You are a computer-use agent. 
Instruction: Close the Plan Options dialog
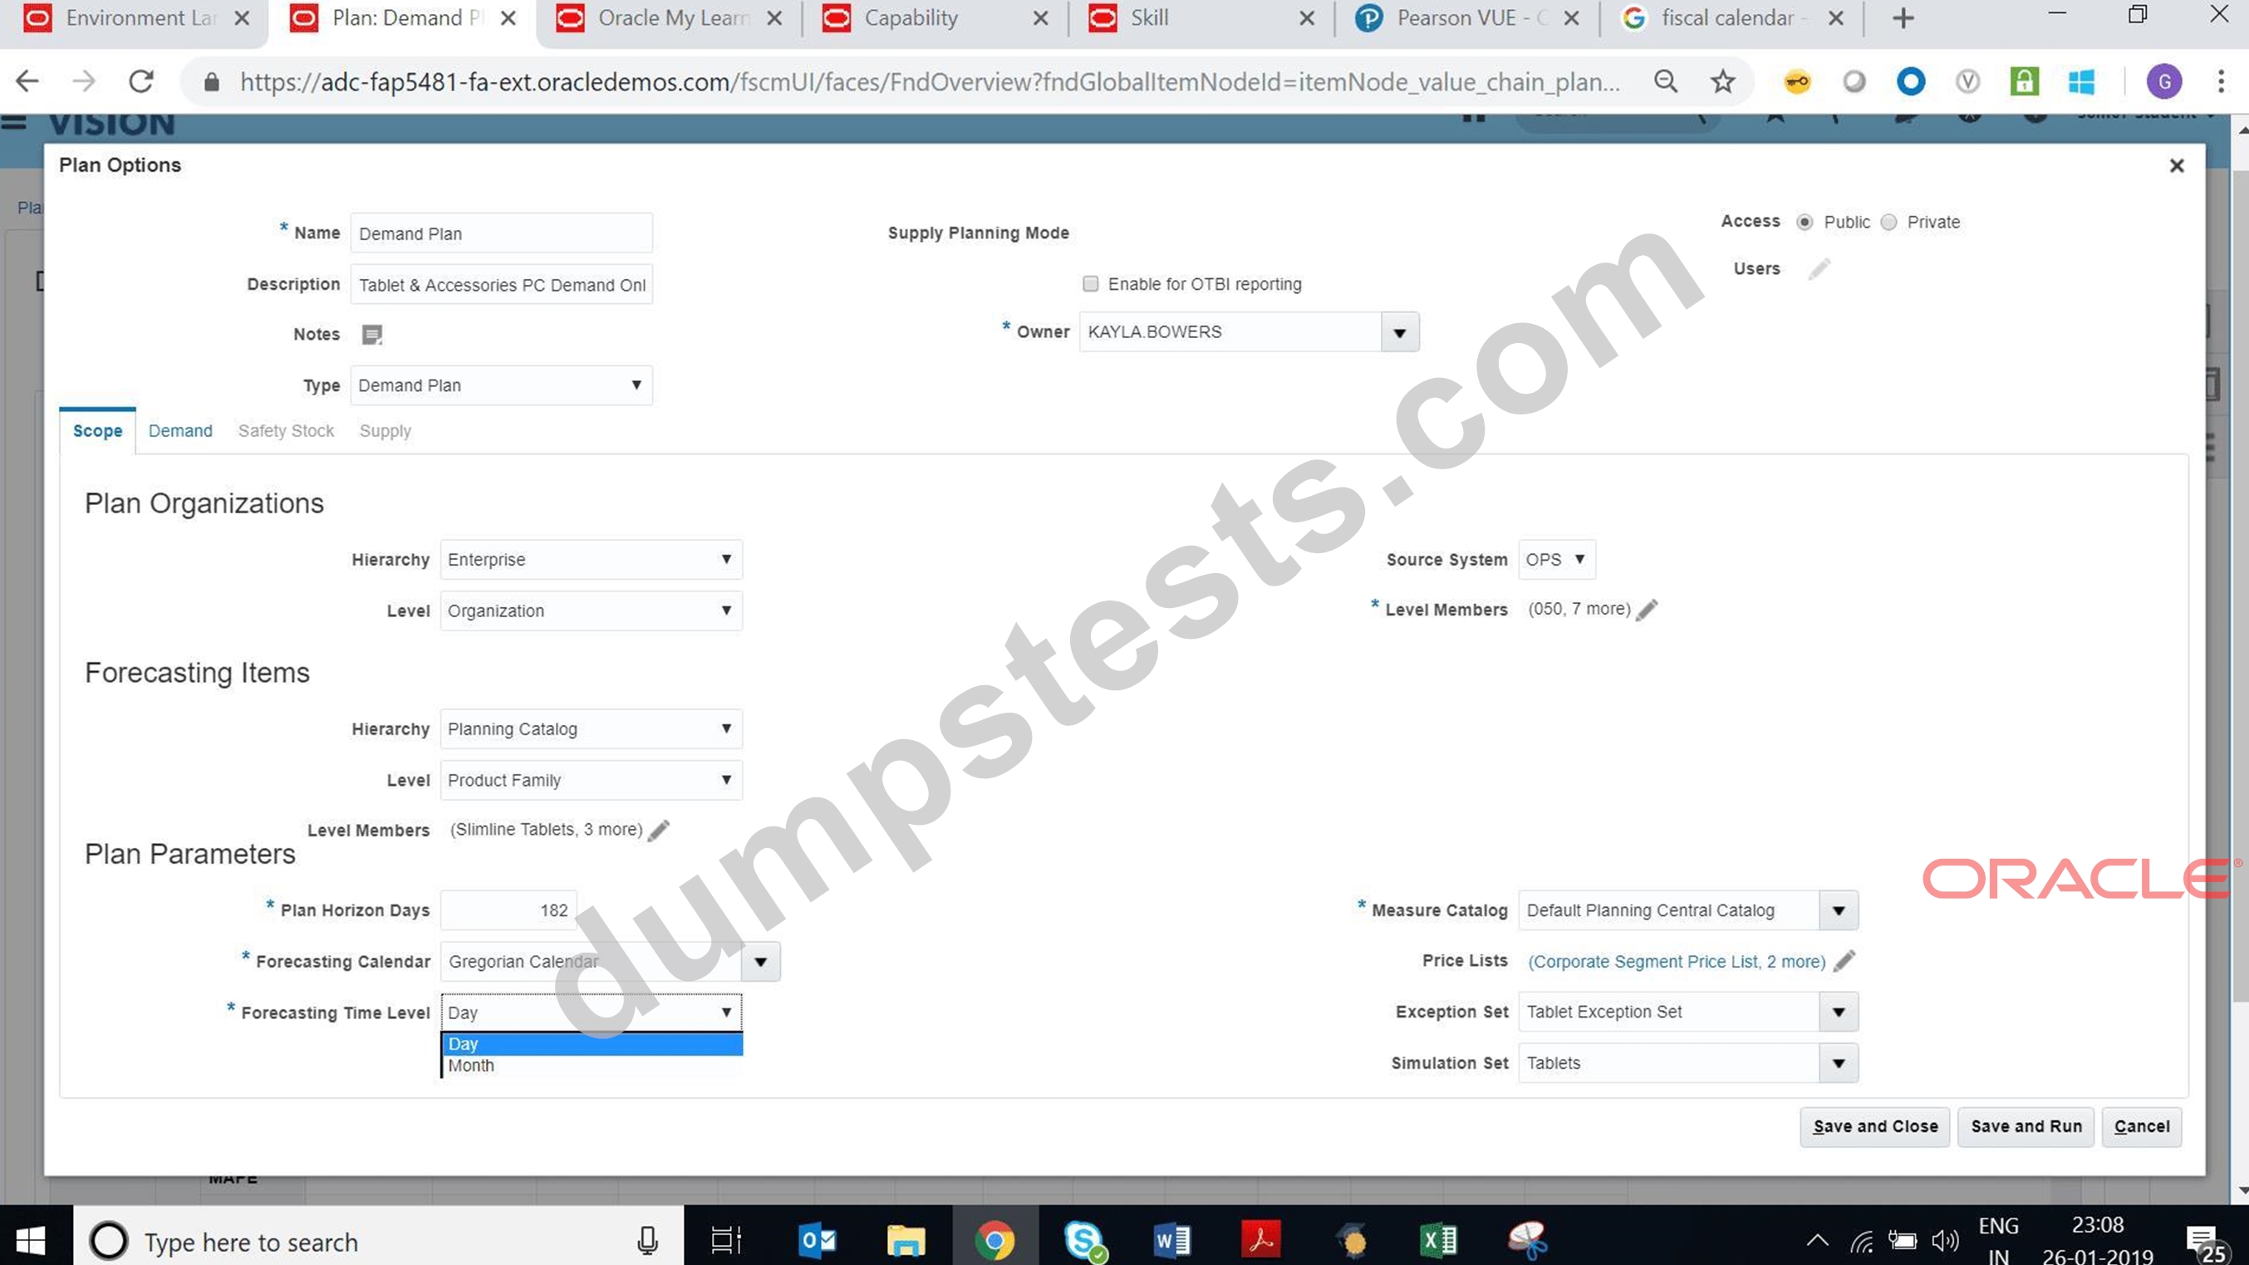point(2177,166)
